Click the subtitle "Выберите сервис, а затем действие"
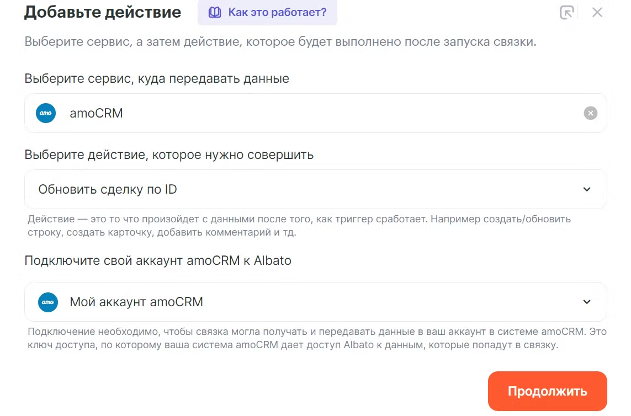 [280, 42]
